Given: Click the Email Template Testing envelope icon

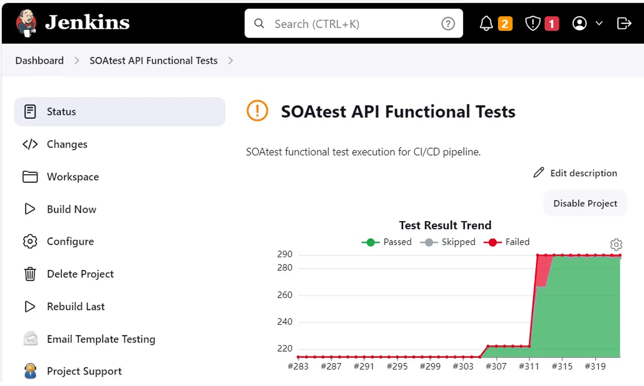Looking at the screenshot, I should coord(31,339).
